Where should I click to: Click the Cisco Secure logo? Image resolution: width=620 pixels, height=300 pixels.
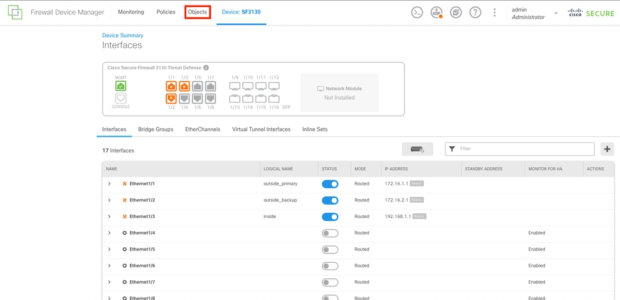[x=591, y=12]
